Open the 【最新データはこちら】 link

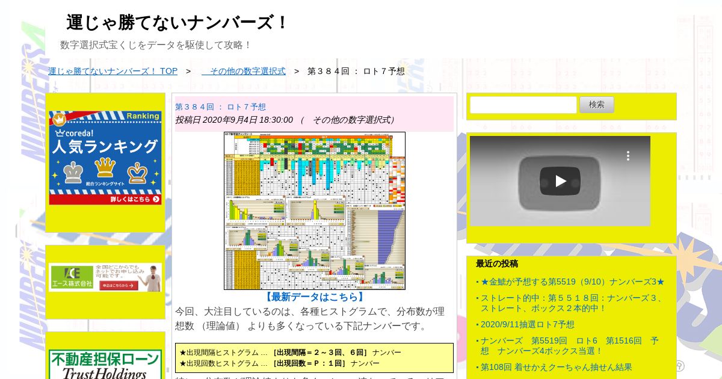coord(315,297)
